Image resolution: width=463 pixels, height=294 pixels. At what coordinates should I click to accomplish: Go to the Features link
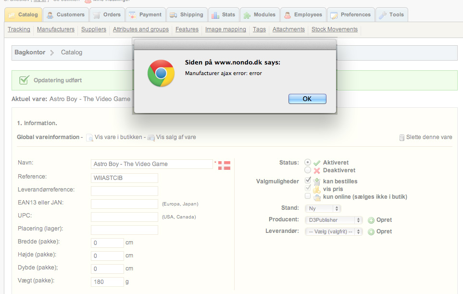pos(187,29)
